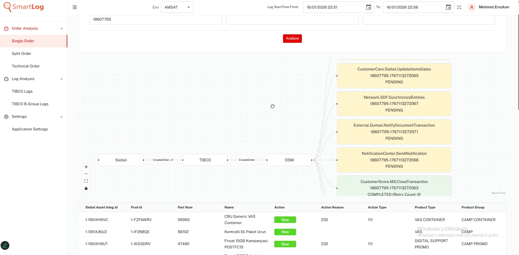Screen dimensions: 519x255
Task: Click prod id 1-FZFAWRV
Action: tap(141, 220)
